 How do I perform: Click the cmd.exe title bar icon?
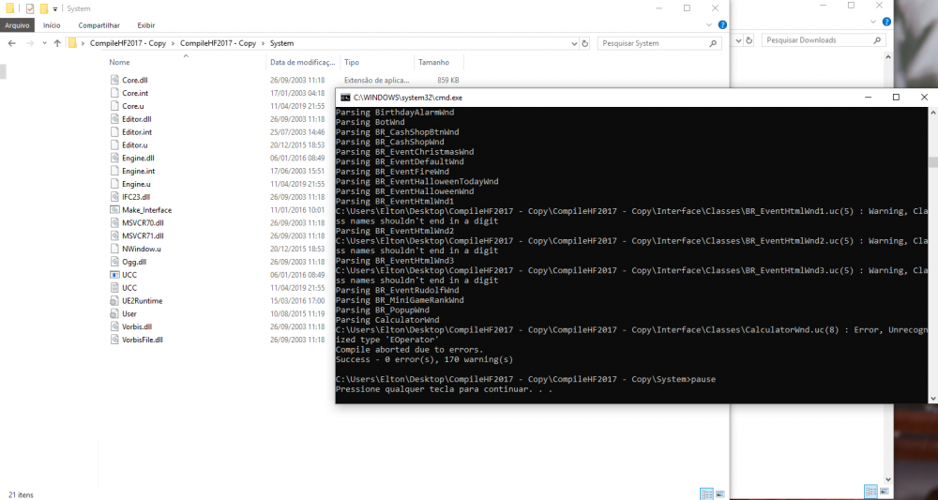click(345, 97)
